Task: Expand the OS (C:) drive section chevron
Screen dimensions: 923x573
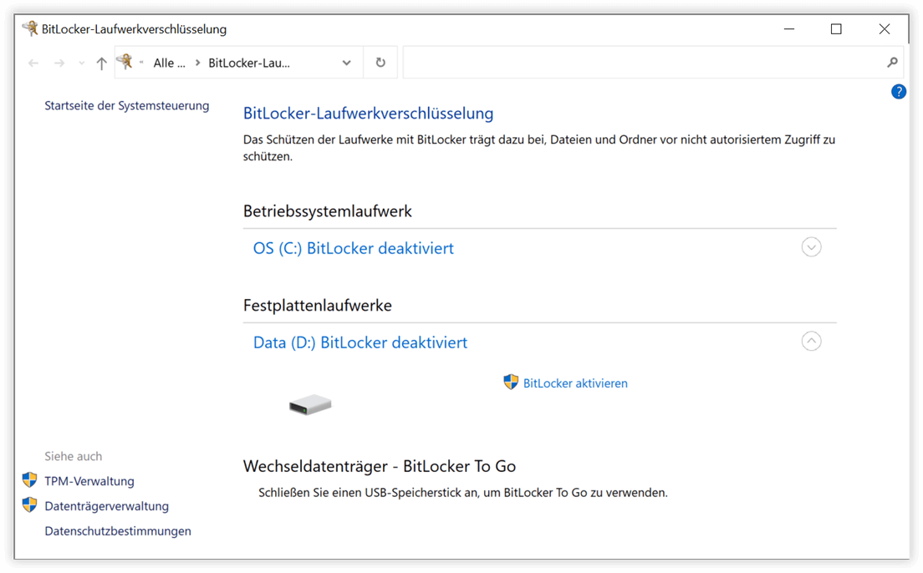Action: [811, 247]
